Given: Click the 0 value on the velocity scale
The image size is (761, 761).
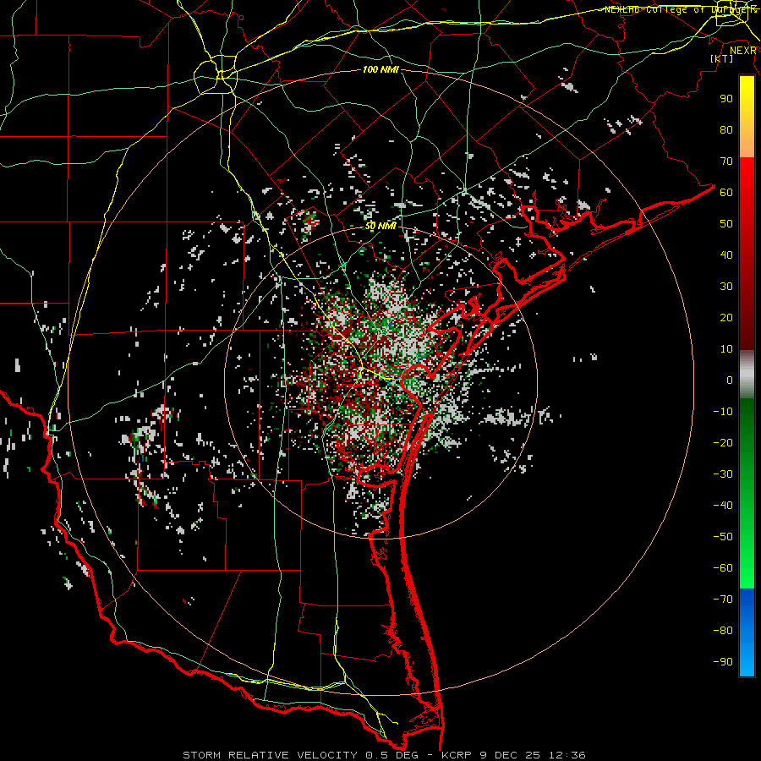Looking at the screenshot, I should [x=730, y=380].
